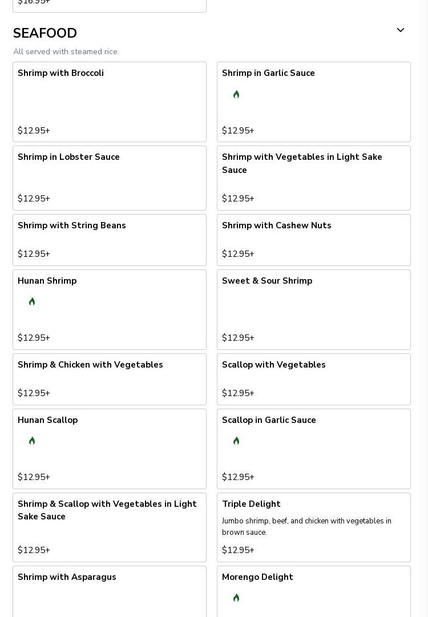
Task: Open Sweet & Sour Shrimp item
Action: tap(313, 309)
